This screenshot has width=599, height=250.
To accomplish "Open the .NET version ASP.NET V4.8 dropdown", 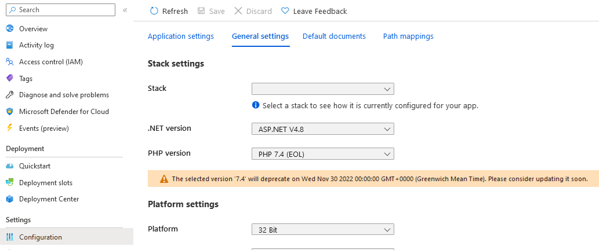I will coord(323,129).
